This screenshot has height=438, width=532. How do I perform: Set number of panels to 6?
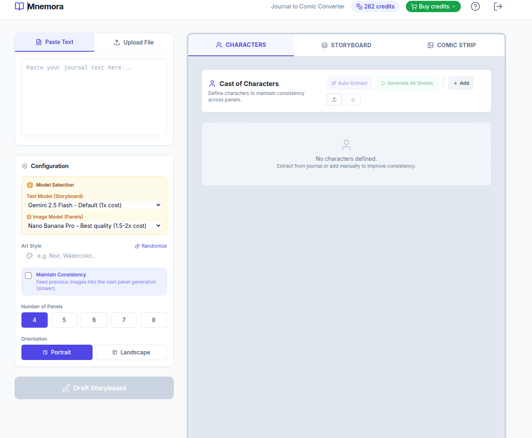click(x=94, y=320)
